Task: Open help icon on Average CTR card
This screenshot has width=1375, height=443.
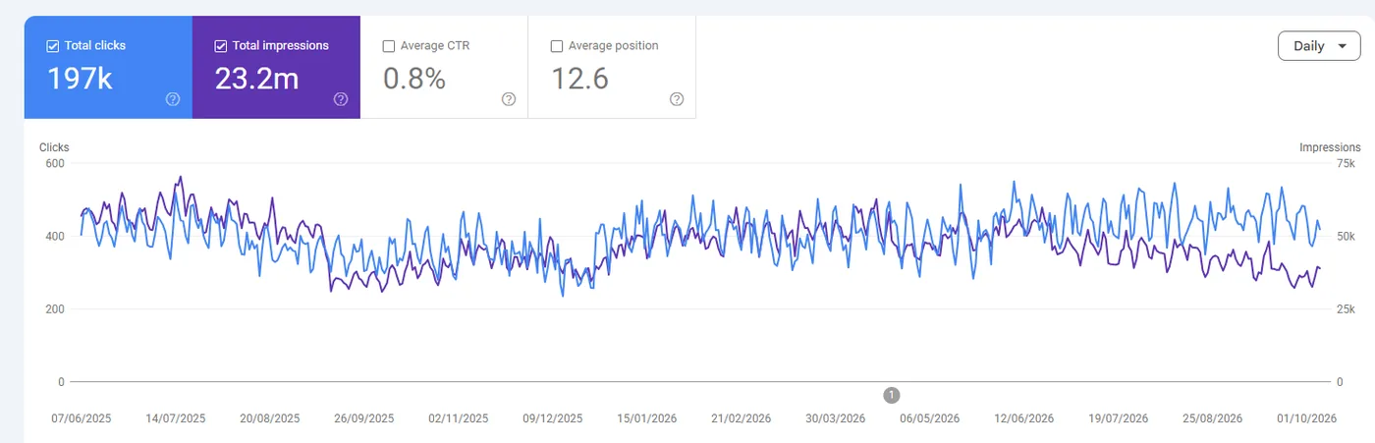Action: coord(509,99)
